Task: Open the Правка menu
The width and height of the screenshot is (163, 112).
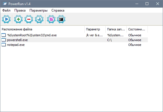Action: click(20, 10)
